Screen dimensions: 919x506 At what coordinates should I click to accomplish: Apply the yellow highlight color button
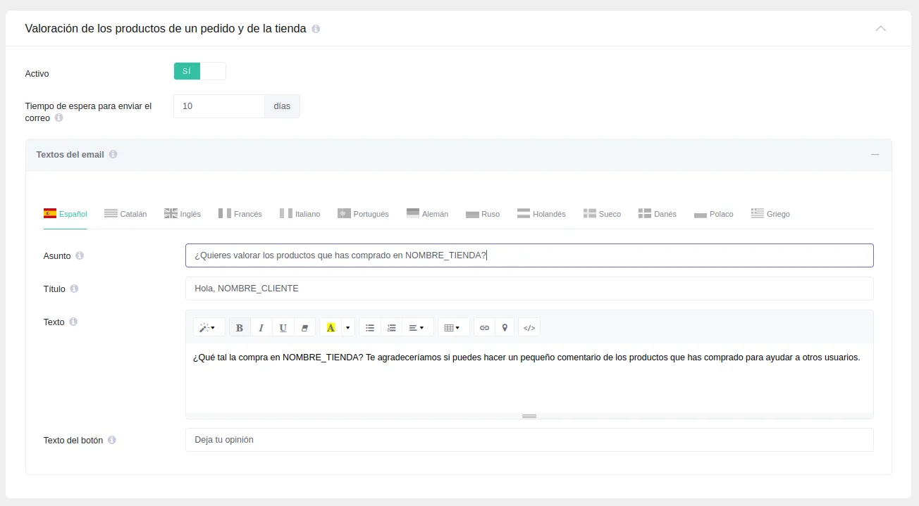pyautogui.click(x=331, y=327)
